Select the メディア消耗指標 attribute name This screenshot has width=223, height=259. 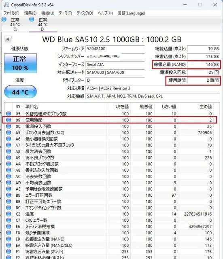tap(40, 227)
